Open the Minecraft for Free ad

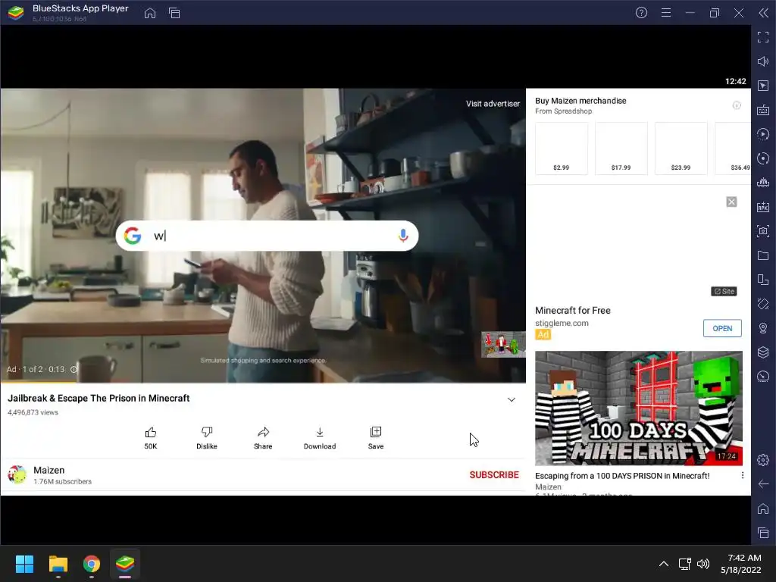(x=722, y=328)
